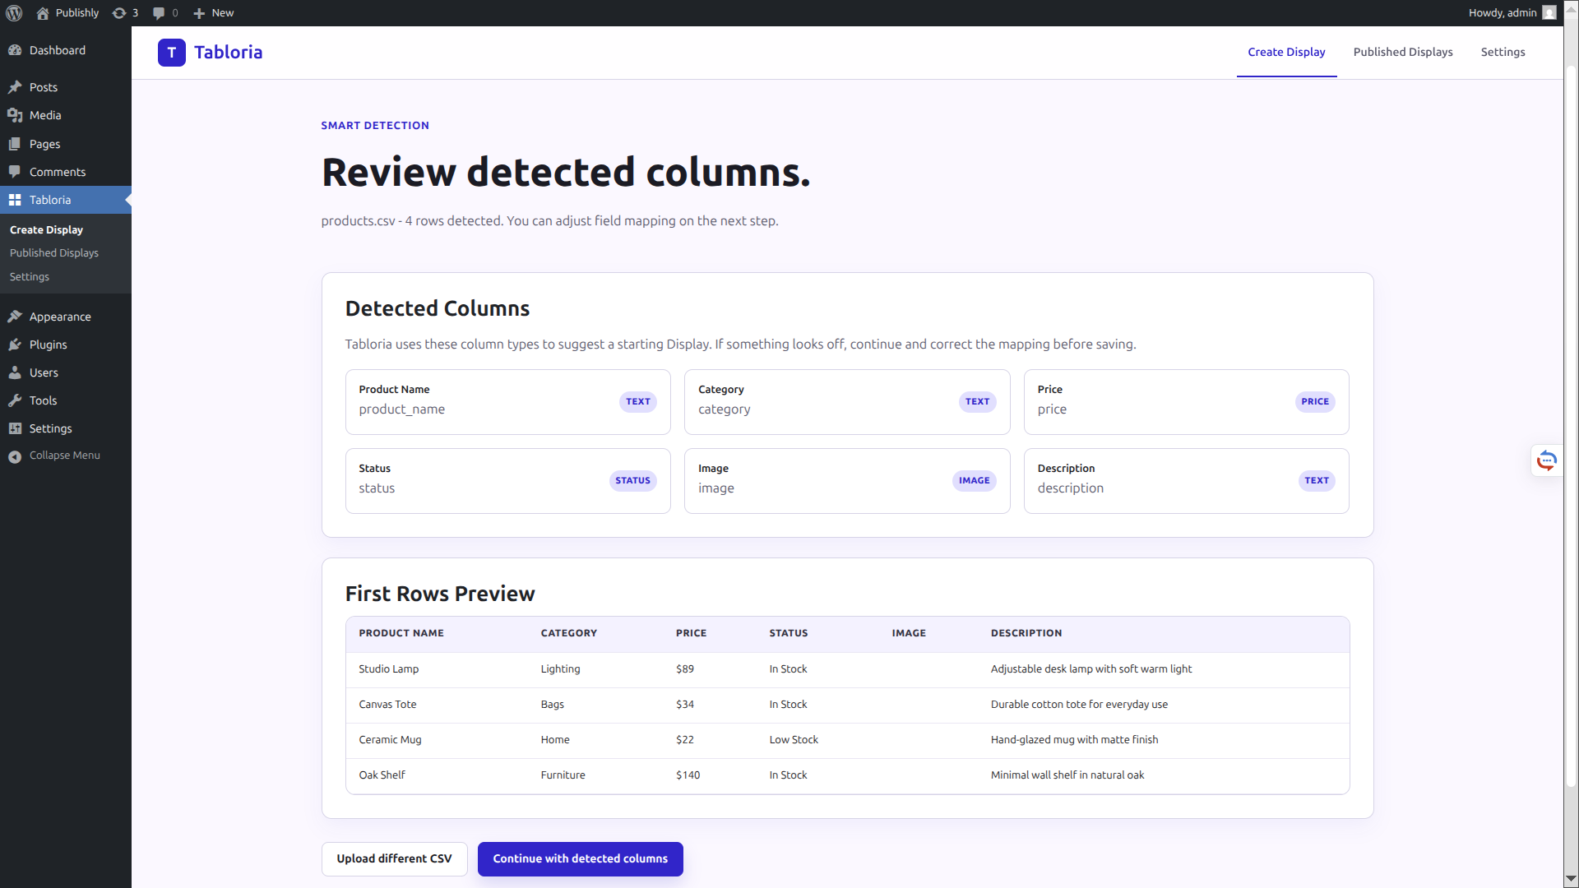
Task: Open Publishly site name link
Action: point(77,13)
